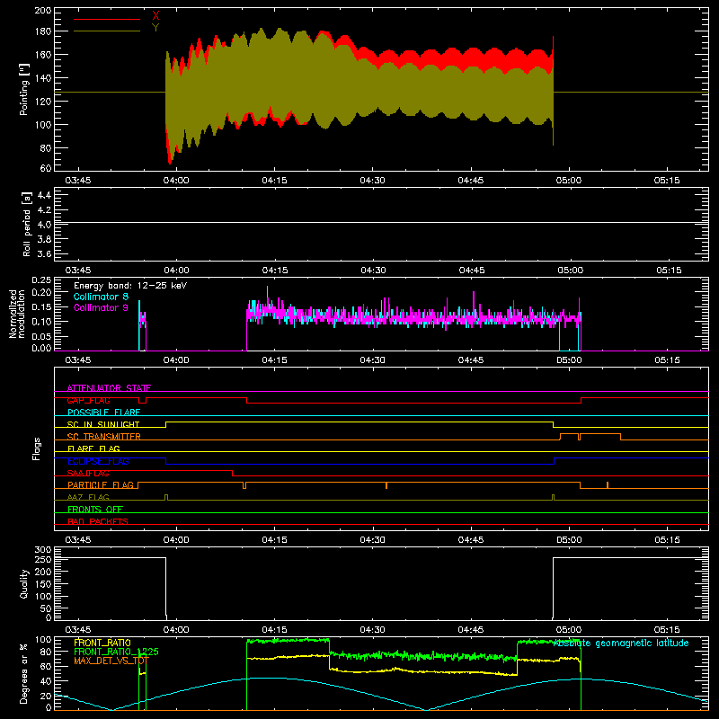Click the BAD_PACKETS flag label
Image resolution: width=719 pixels, height=719 pixels.
[98, 521]
